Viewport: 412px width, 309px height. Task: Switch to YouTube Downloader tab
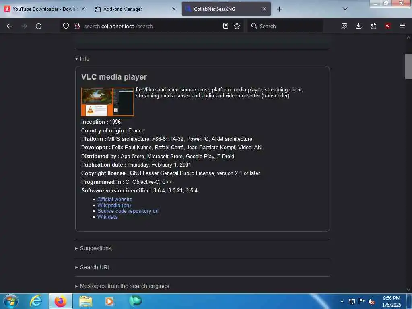click(x=45, y=9)
